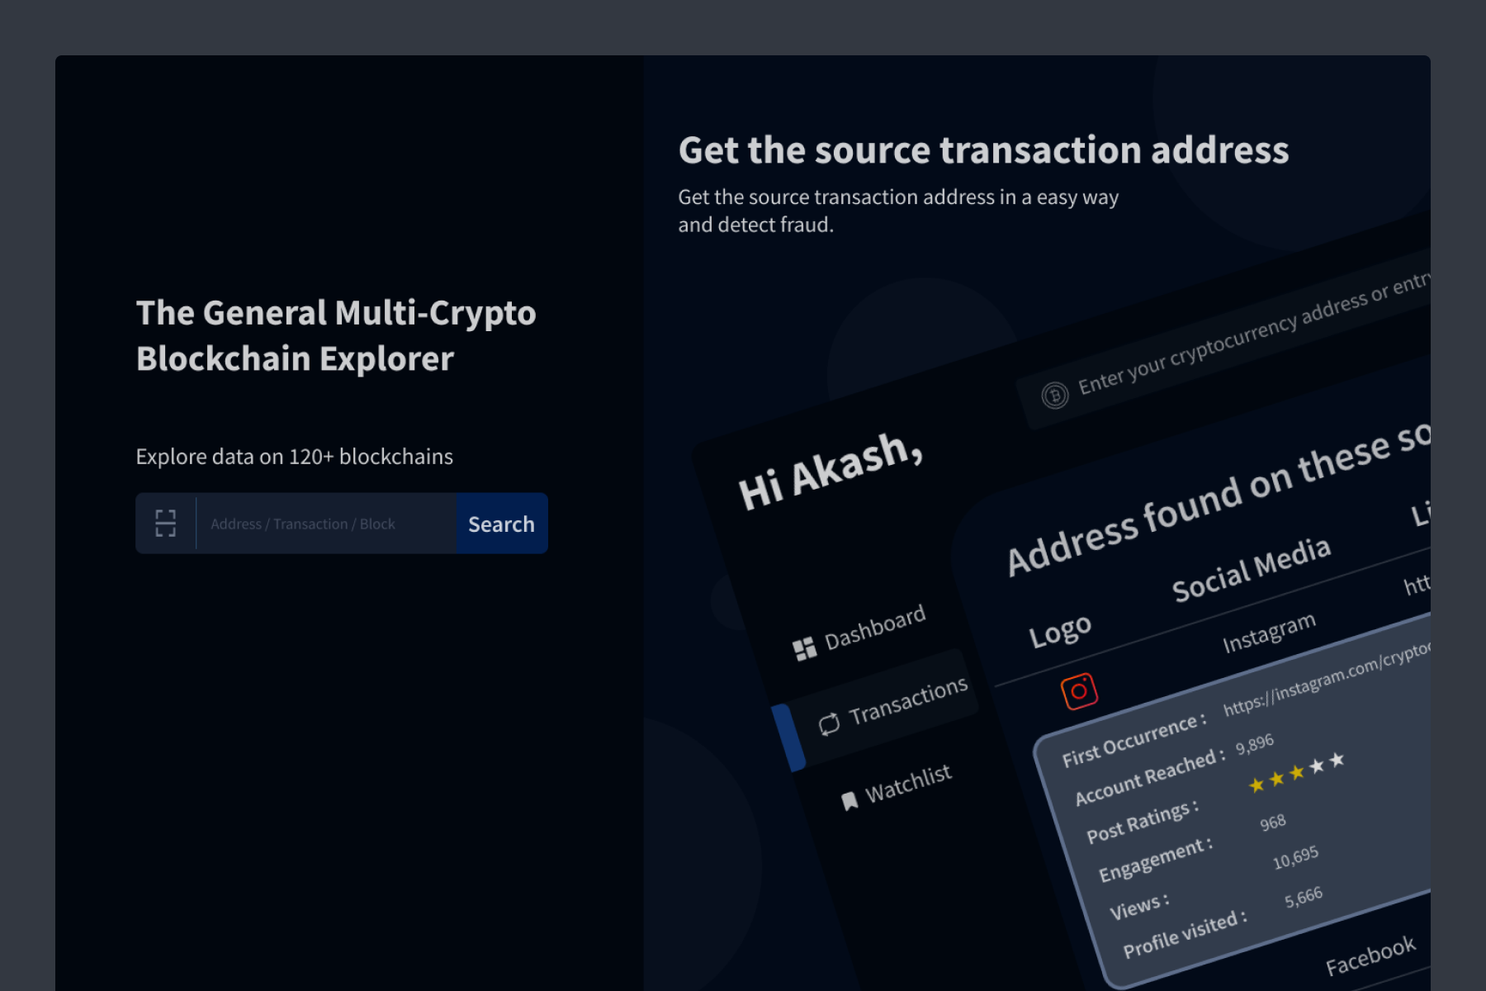
Task: Click the red Instagram logo
Action: [1080, 690]
